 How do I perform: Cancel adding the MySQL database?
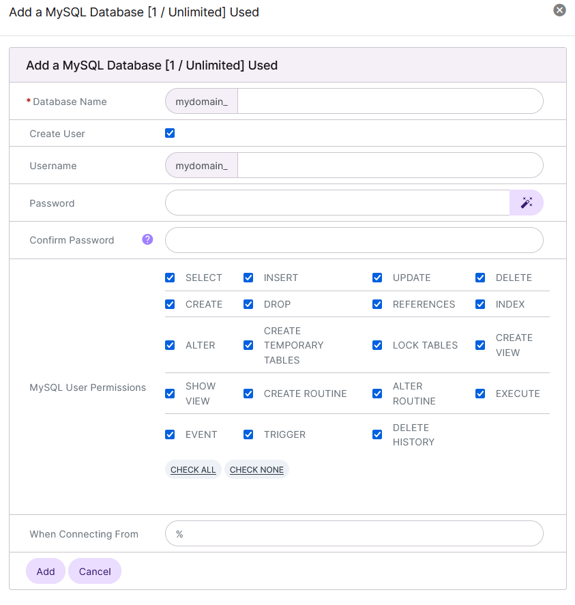tap(94, 571)
